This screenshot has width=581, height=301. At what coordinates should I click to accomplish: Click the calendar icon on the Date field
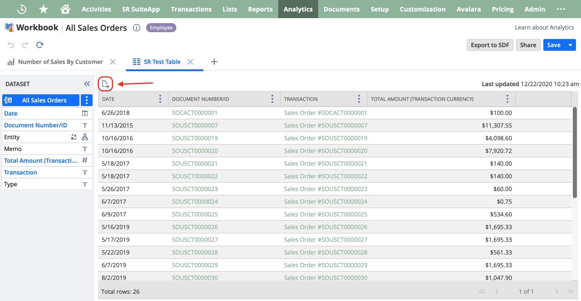point(84,113)
